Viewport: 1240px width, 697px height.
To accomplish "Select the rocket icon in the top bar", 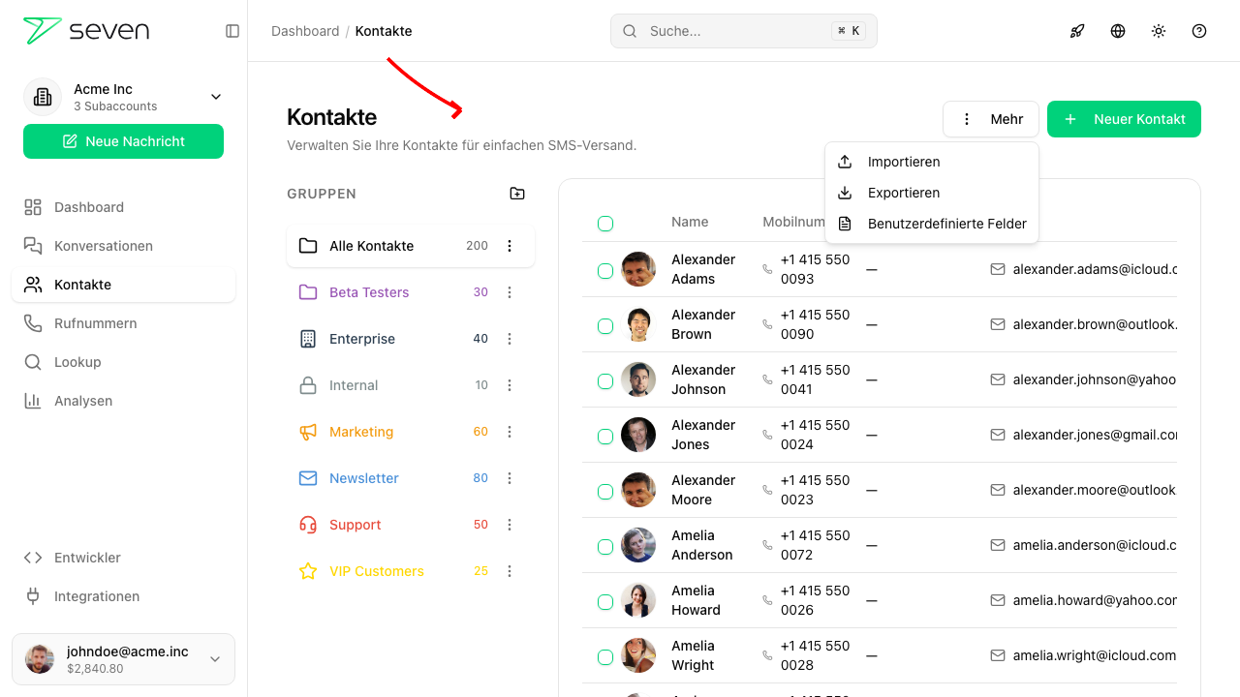I will pyautogui.click(x=1077, y=31).
